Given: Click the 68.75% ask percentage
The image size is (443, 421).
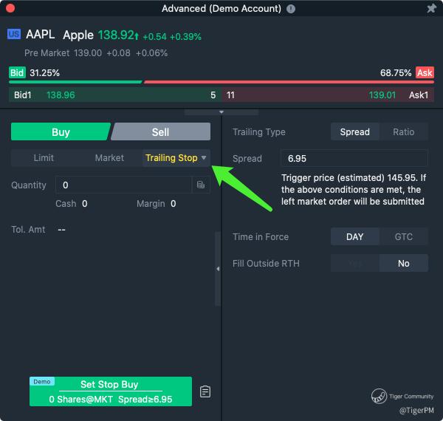Looking at the screenshot, I should pyautogui.click(x=396, y=73).
